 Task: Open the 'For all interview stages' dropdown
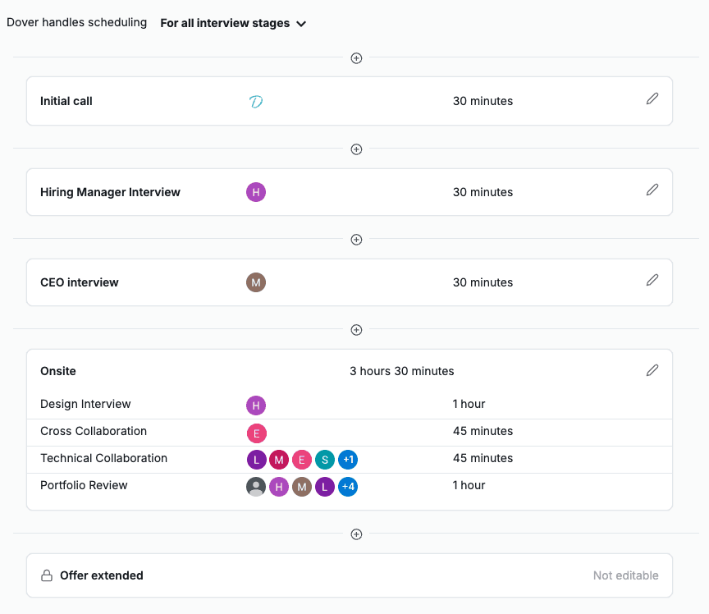233,24
